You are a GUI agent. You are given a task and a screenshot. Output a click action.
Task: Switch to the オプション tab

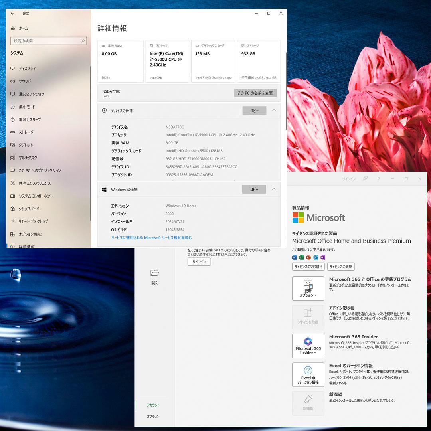coord(154,417)
